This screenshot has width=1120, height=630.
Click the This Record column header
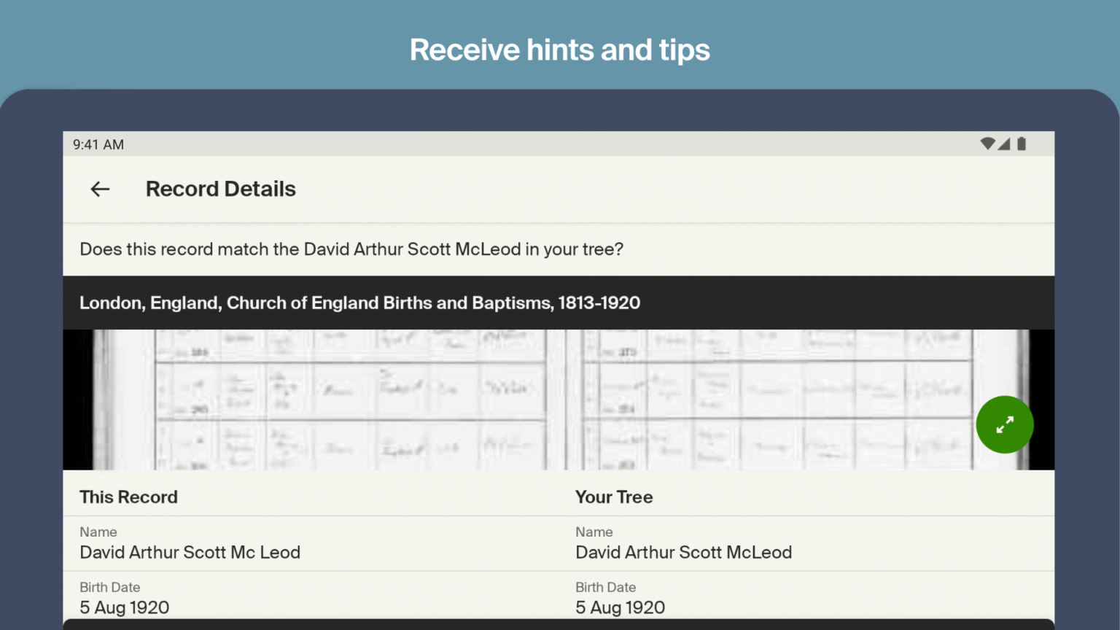[128, 497]
